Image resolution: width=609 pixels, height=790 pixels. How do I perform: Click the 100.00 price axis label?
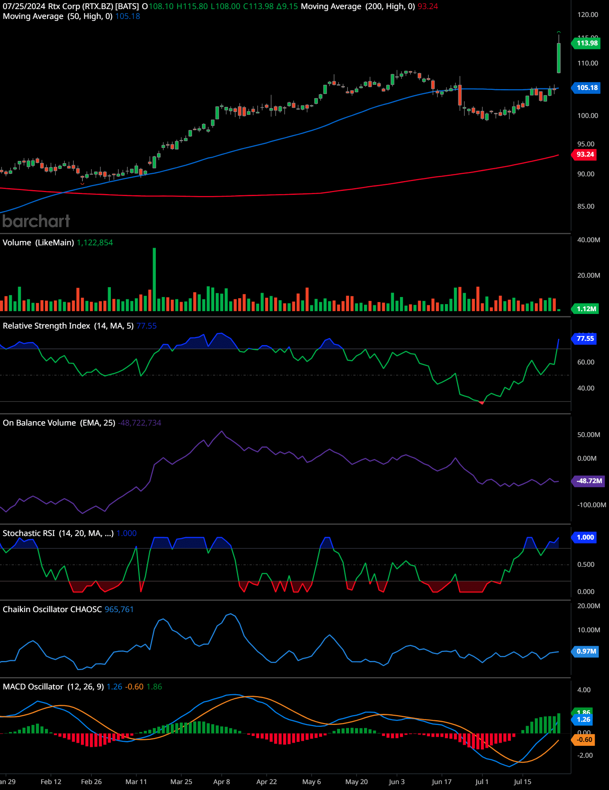[x=588, y=116]
